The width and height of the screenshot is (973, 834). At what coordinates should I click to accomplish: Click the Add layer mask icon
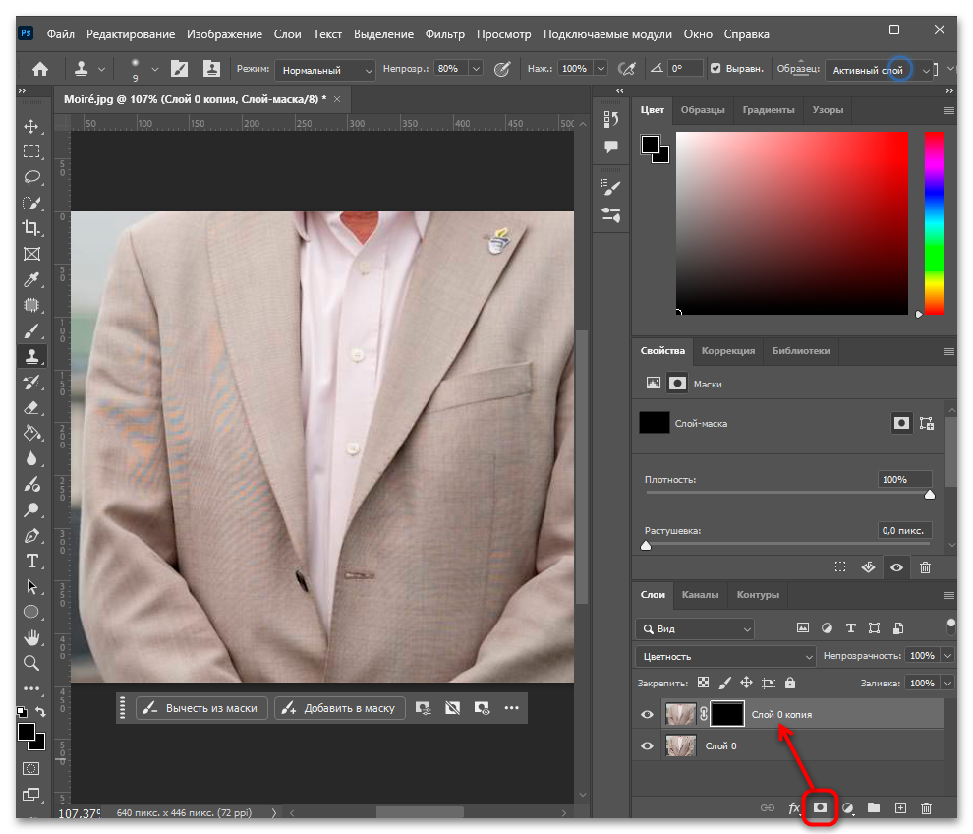coord(820,807)
